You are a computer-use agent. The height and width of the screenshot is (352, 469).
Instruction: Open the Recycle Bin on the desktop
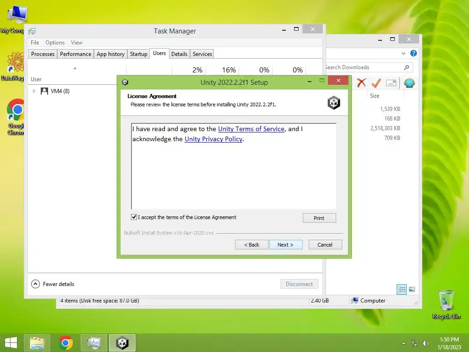tap(446, 305)
